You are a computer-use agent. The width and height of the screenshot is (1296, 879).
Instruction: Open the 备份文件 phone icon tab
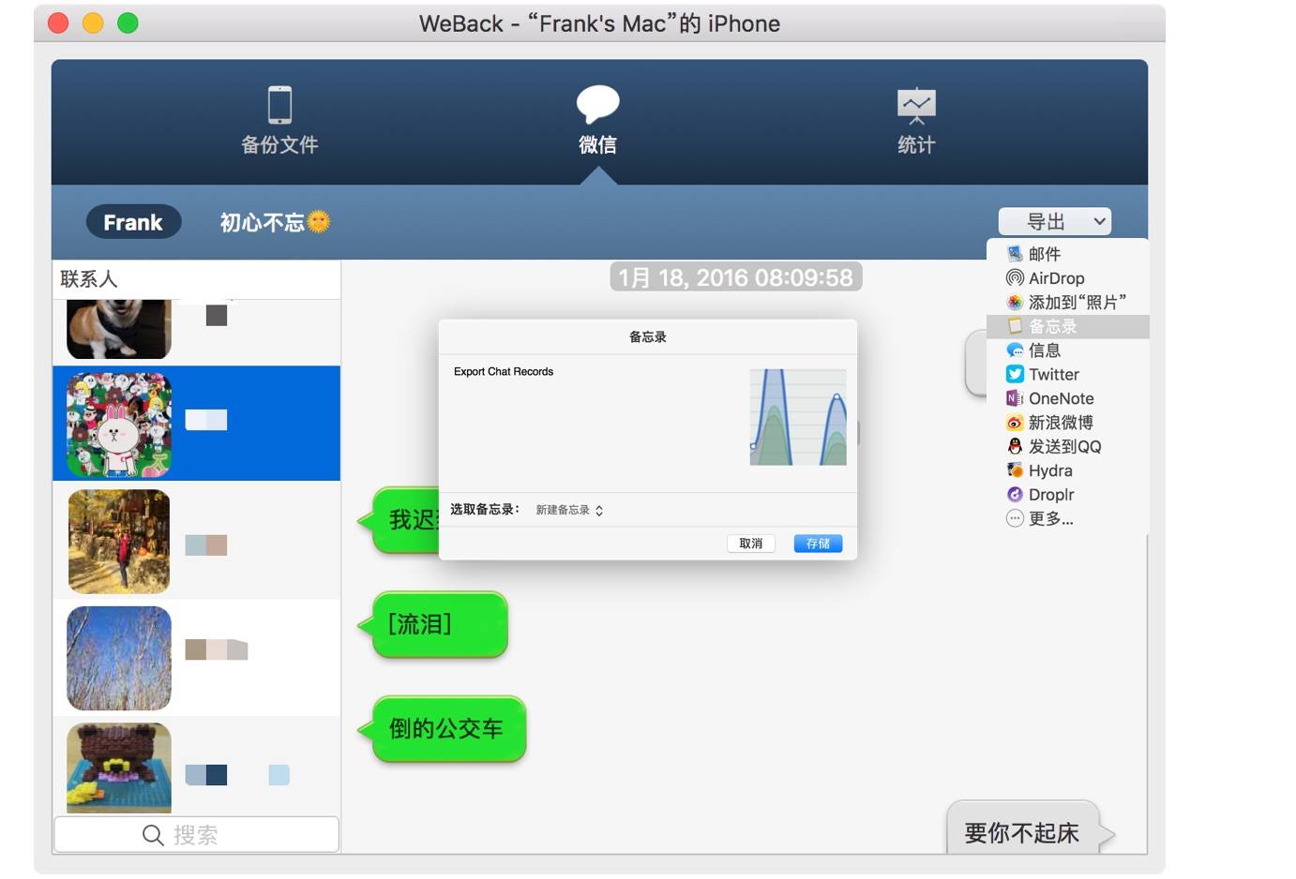pos(279,120)
